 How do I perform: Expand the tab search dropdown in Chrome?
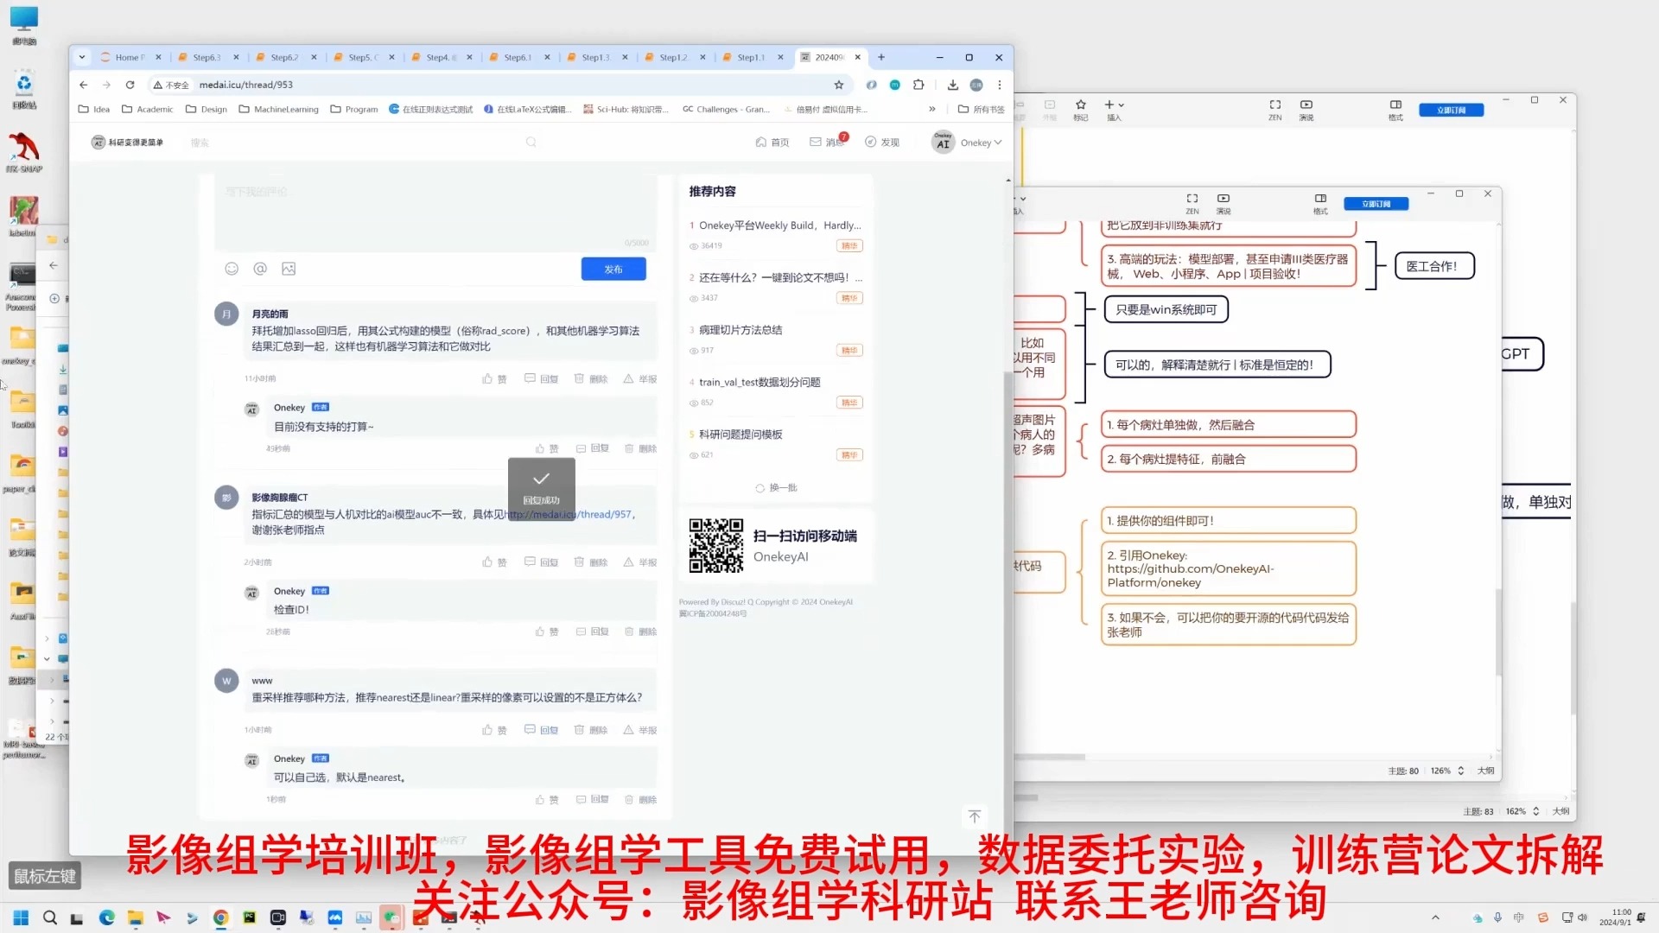point(82,57)
